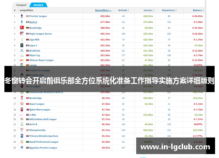Sort table by Income column
Viewport: 219px width, 158px height.
coord(148,10)
